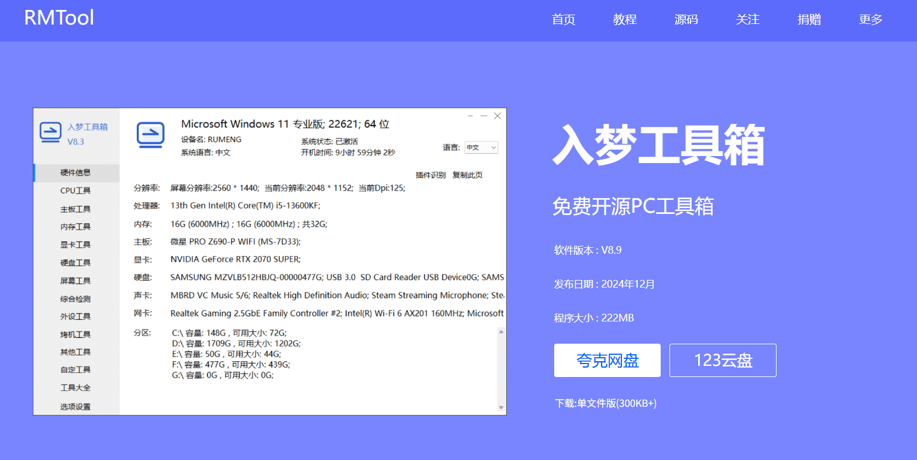
Task: Click the 硬盘 SAMSUNG MZVLB512HBJQ value
Action: (x=337, y=277)
